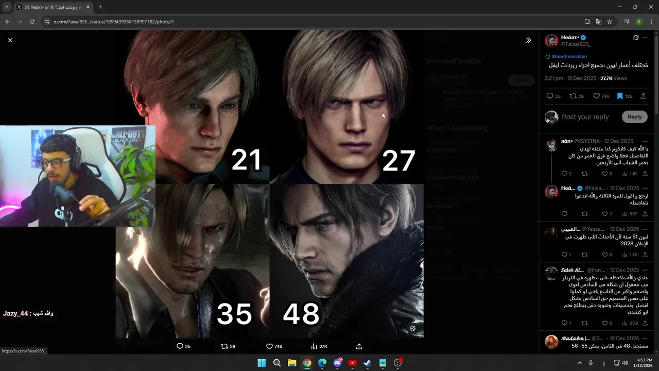Close the photo viewer with the X icon

[10, 40]
